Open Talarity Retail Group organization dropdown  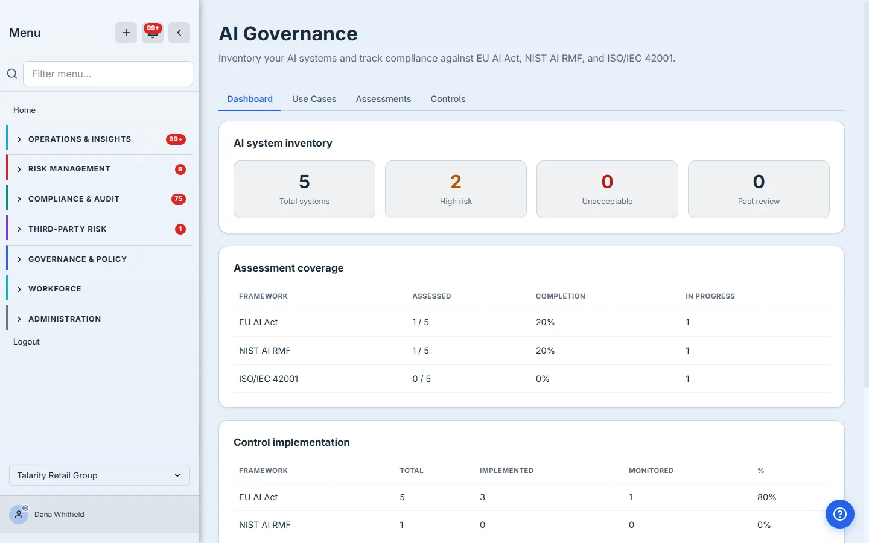[100, 475]
